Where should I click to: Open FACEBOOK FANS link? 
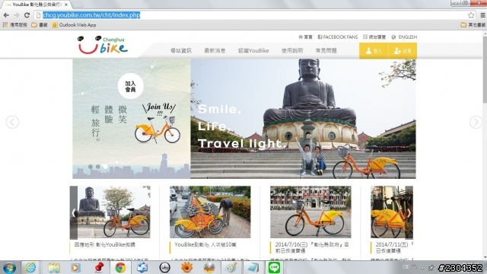[338, 37]
